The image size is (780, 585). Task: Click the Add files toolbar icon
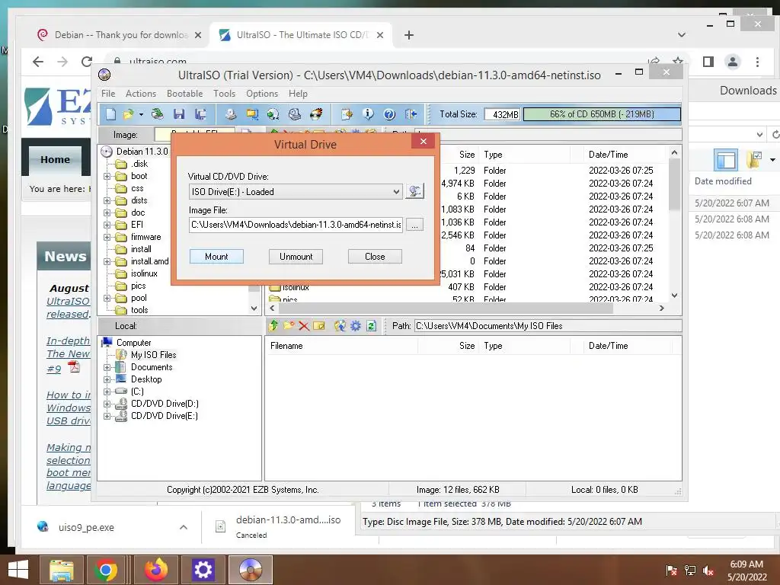click(x=347, y=114)
